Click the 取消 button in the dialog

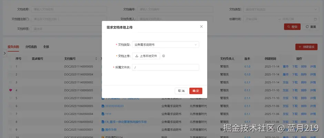(181, 91)
